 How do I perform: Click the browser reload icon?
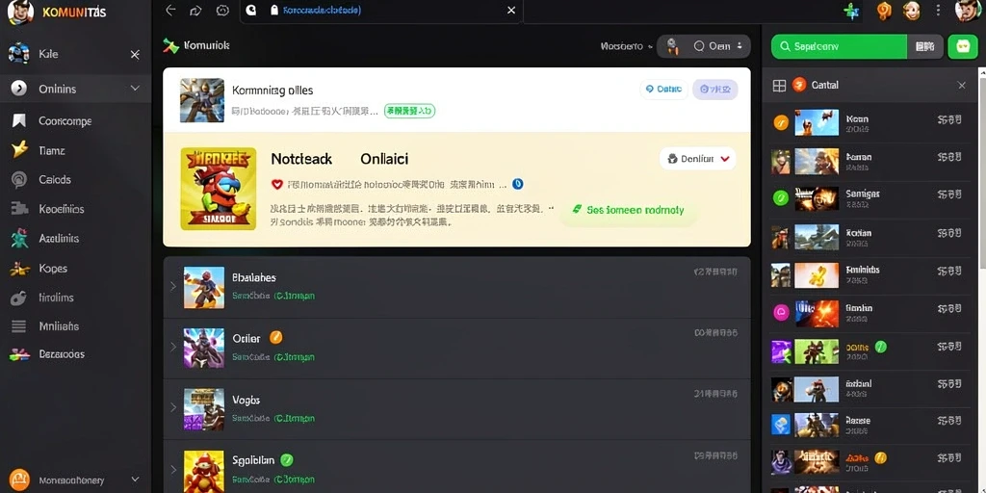(x=222, y=10)
